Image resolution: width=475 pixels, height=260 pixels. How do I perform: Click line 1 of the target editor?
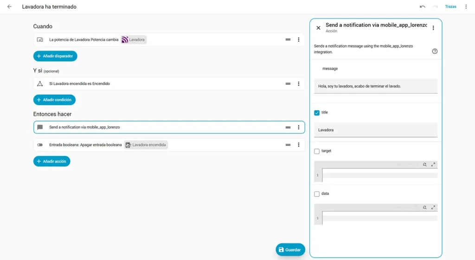380,175
